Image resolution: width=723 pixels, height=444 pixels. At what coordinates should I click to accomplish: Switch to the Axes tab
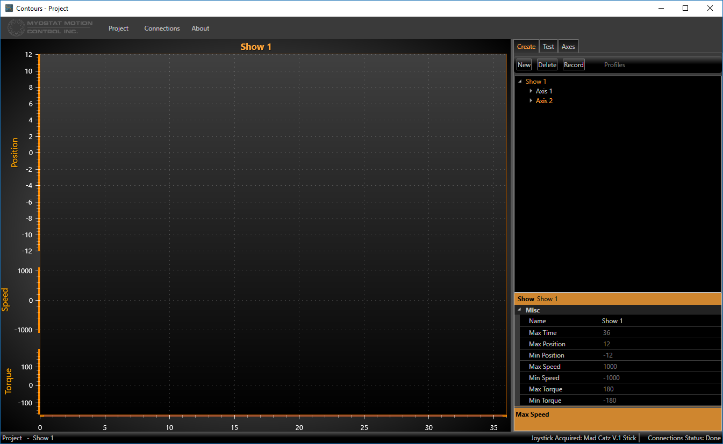point(568,47)
